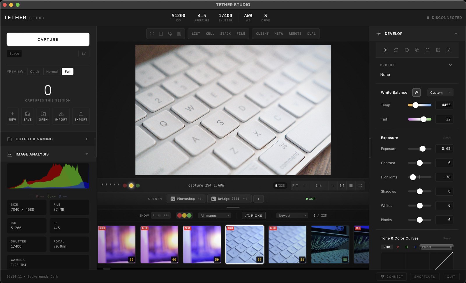Switch to the CULL view tab

pyautogui.click(x=210, y=34)
